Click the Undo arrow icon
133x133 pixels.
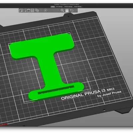coord(72,10)
